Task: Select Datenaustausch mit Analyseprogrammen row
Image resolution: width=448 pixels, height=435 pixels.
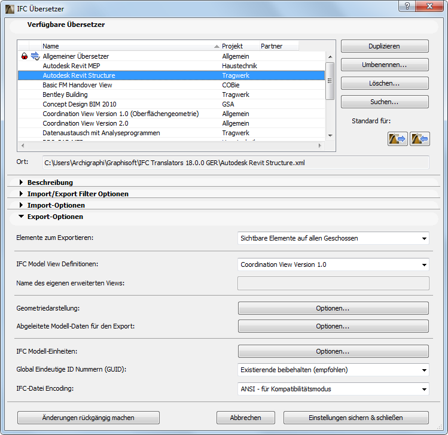Action: point(172,133)
